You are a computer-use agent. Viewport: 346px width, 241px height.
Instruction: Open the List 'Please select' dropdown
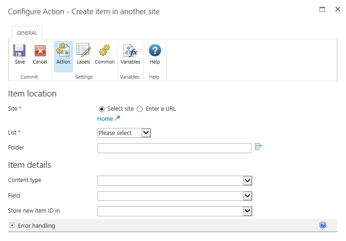coord(124,133)
